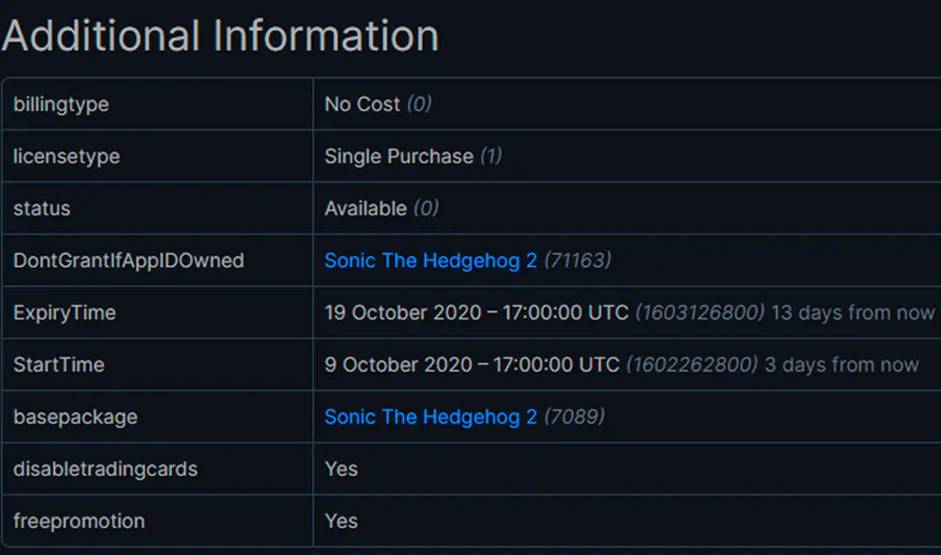Click the Yes value for freepromotion

[x=340, y=520]
